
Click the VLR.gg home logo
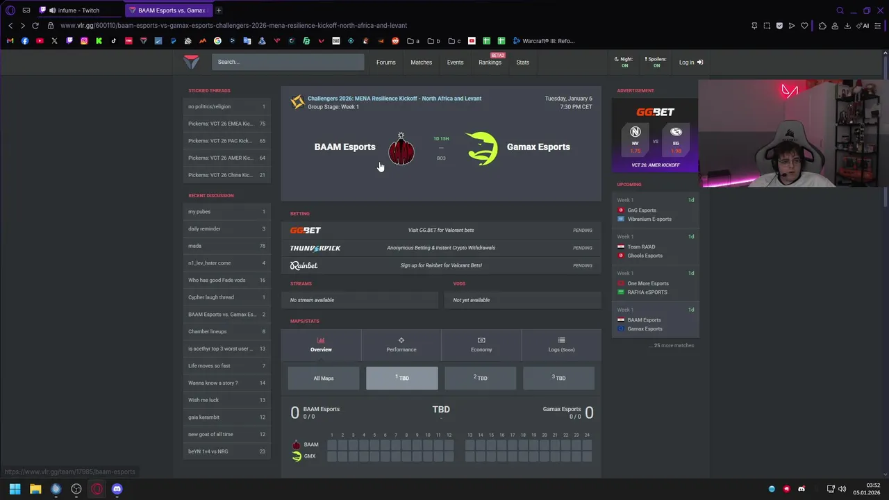(x=191, y=62)
